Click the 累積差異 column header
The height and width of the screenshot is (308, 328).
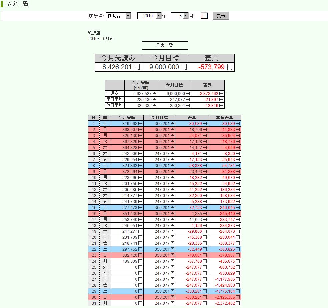point(225,118)
